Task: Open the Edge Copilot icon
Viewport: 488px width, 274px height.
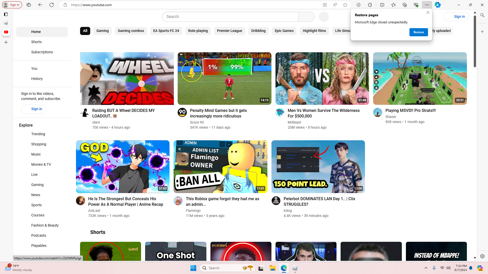Action: click(437, 5)
